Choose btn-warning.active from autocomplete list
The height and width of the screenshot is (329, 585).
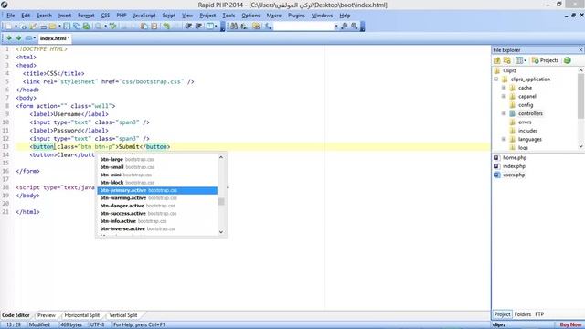click(157, 198)
